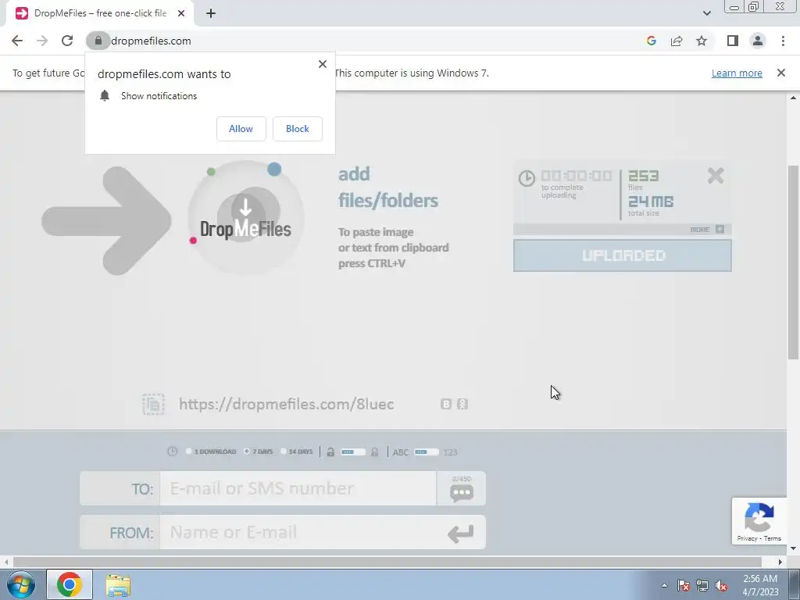Click the Chrome taskbar icon
The image size is (800, 600).
click(x=70, y=584)
